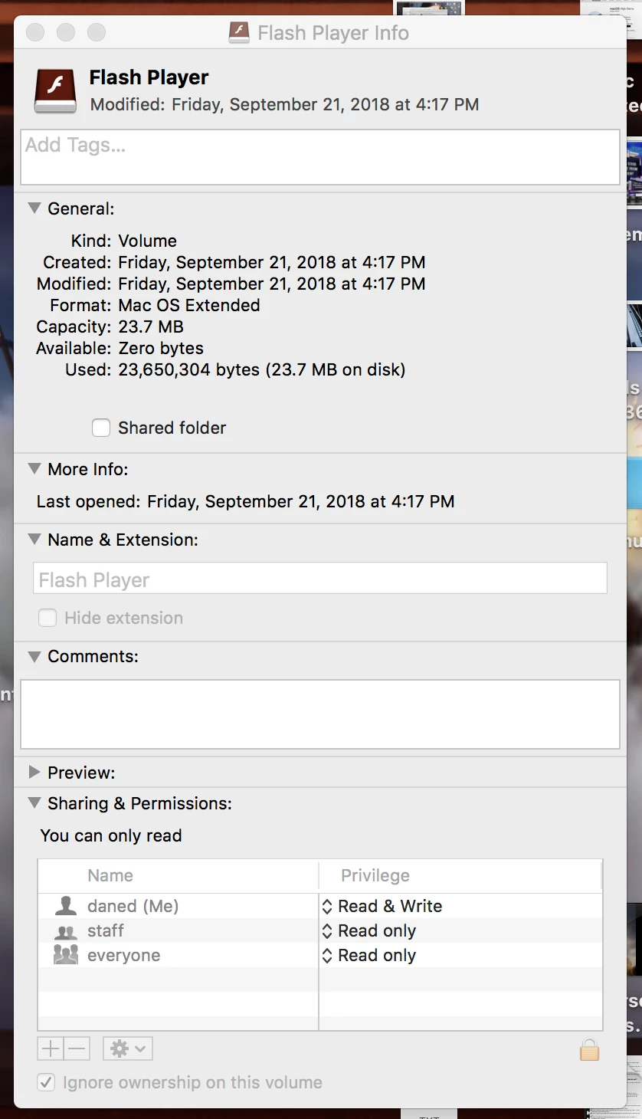
Task: Select the 'staff' row name
Action: 106,930
